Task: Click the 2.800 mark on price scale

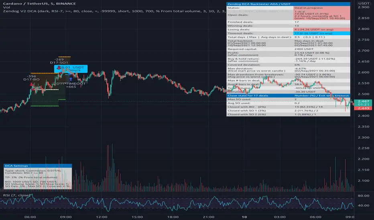Action: (364, 29)
